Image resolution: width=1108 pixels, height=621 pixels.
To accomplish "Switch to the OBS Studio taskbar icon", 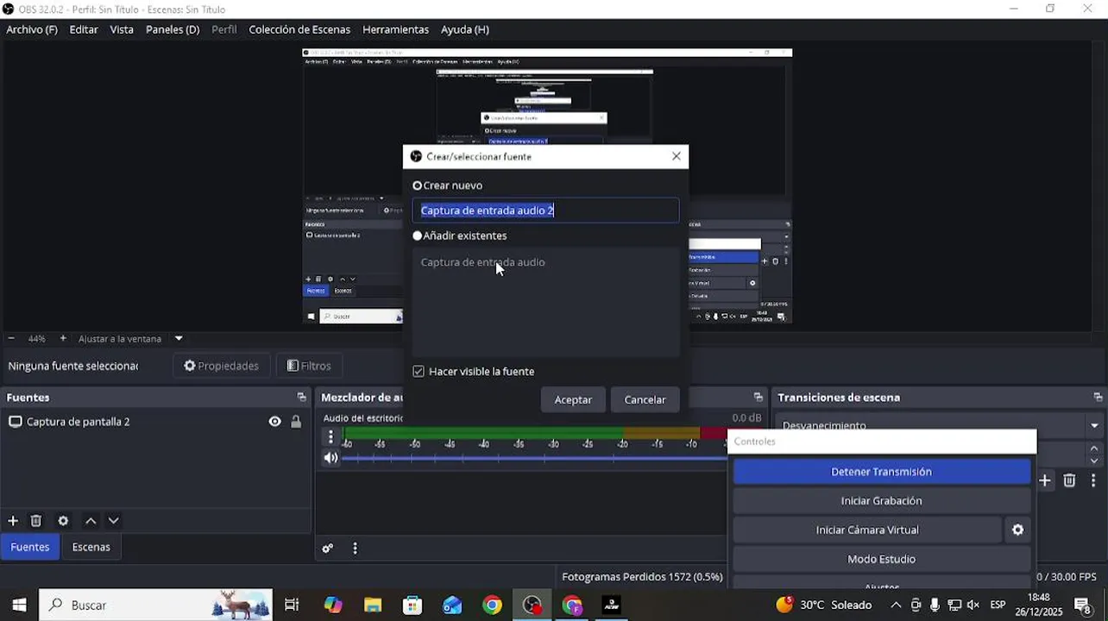I will coord(532,605).
